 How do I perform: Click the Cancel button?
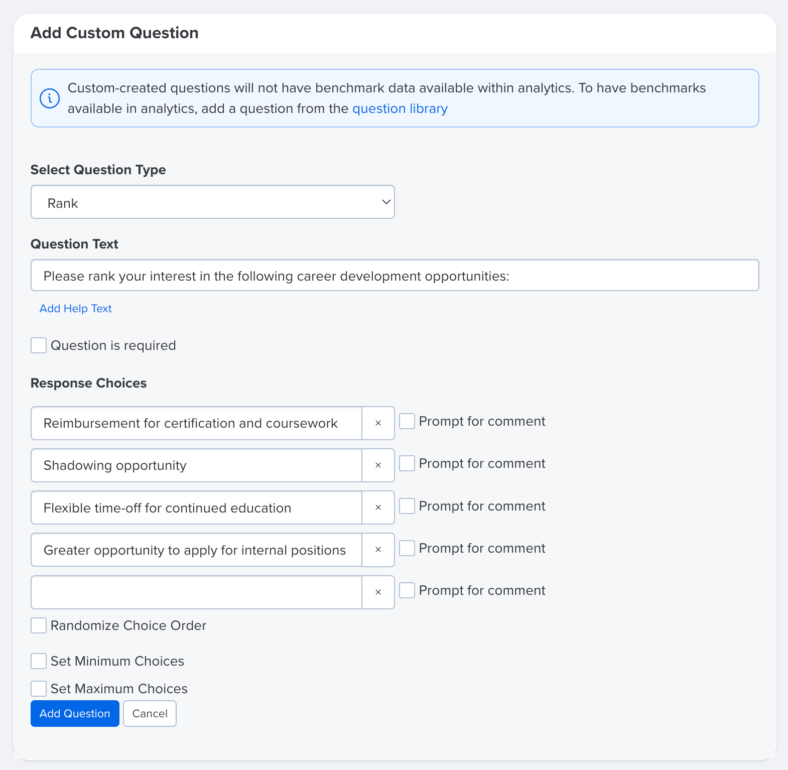[150, 713]
